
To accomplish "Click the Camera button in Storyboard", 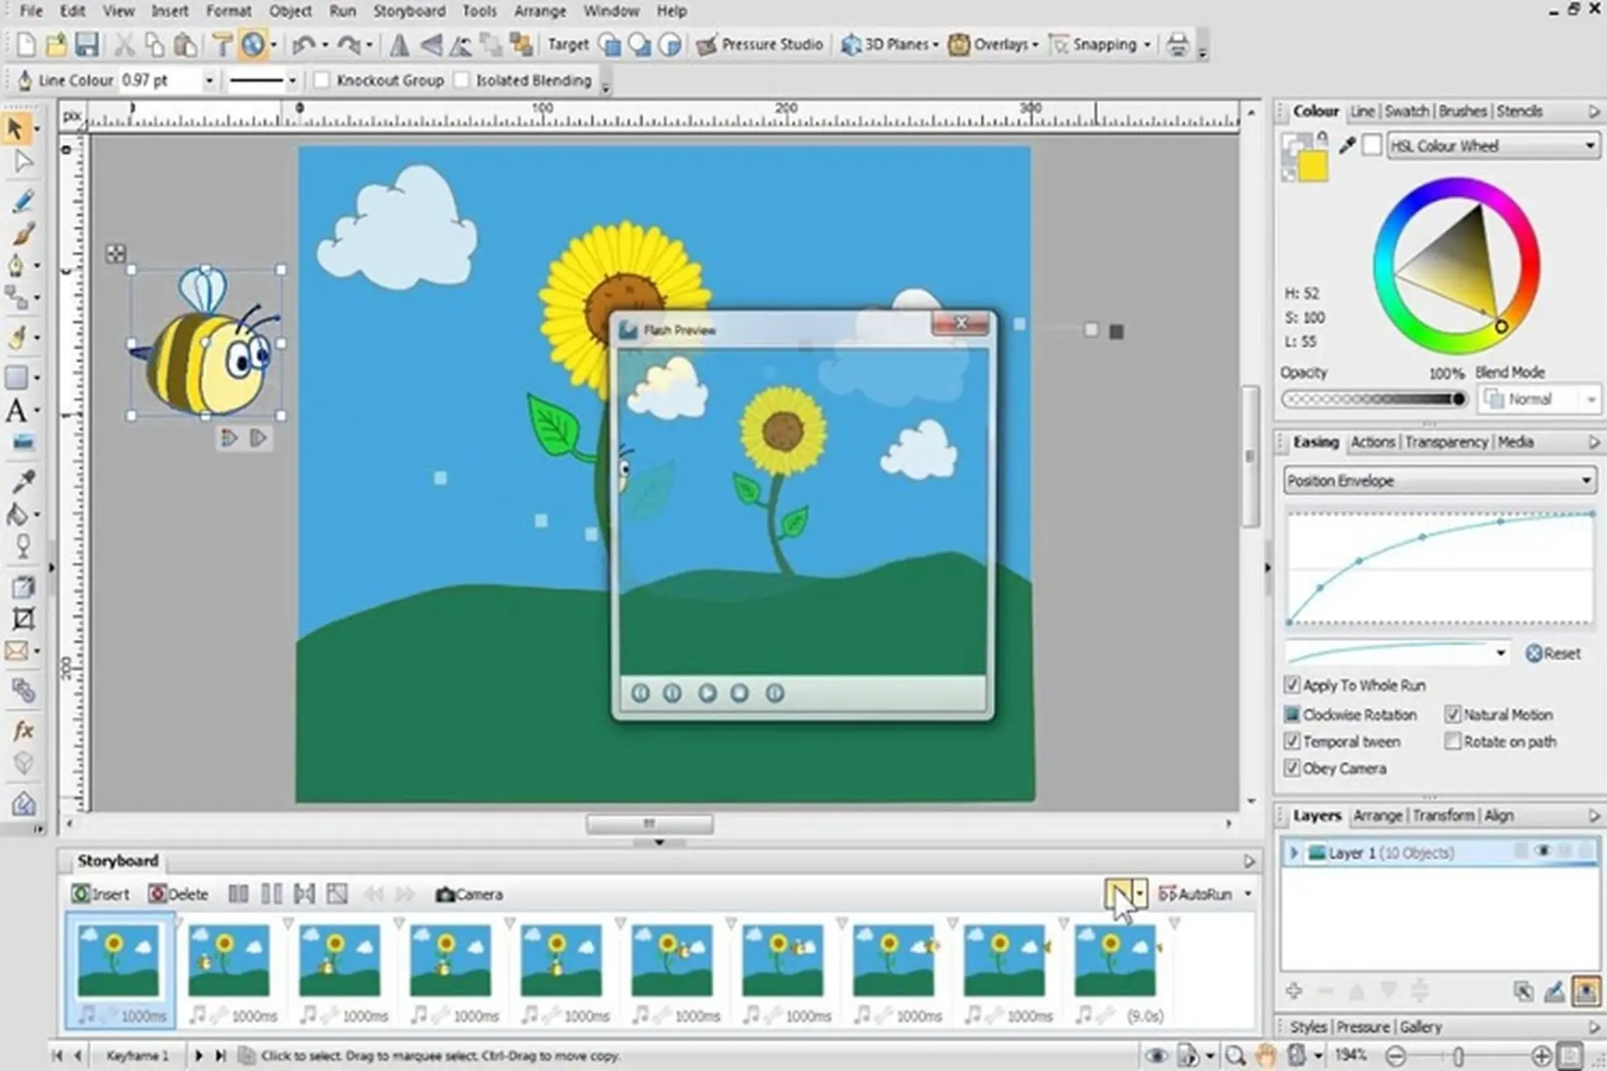I will [x=470, y=894].
